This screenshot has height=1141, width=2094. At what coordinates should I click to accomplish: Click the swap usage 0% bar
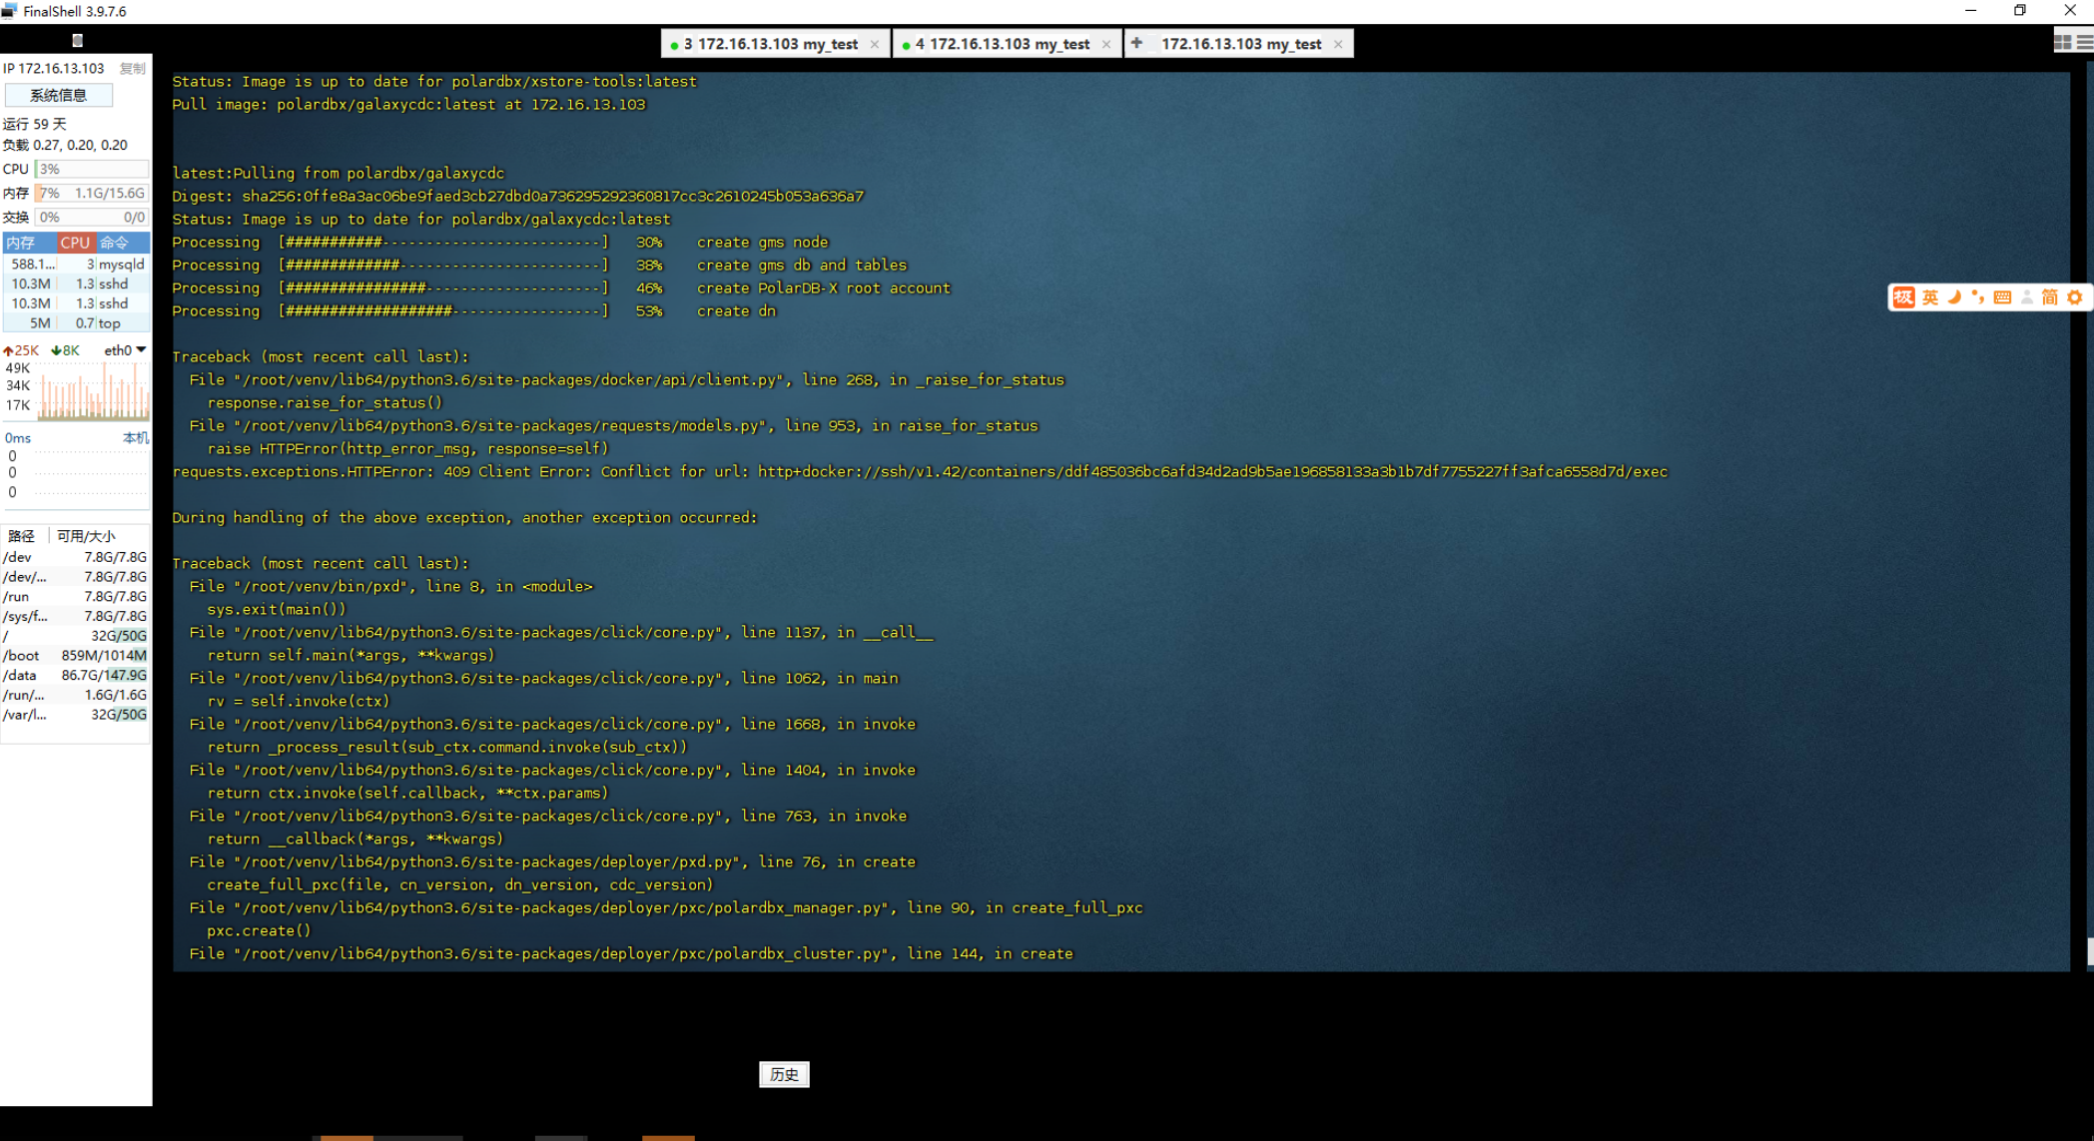[92, 217]
